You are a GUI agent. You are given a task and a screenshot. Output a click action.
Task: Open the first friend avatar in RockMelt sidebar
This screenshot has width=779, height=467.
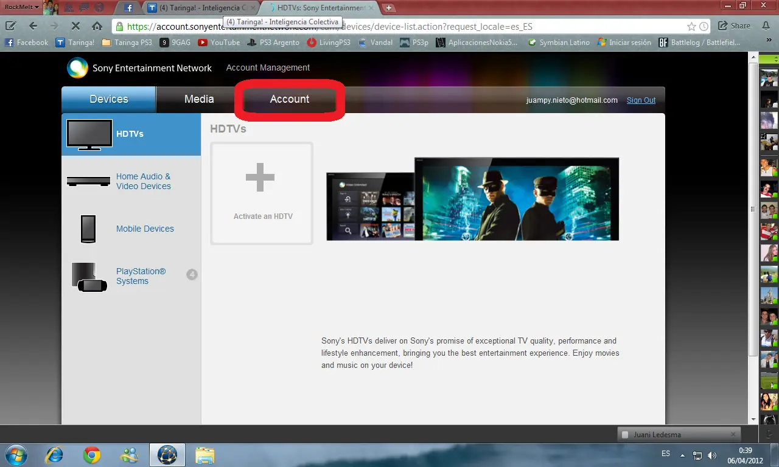click(x=769, y=78)
